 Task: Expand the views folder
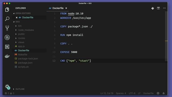point(16,42)
